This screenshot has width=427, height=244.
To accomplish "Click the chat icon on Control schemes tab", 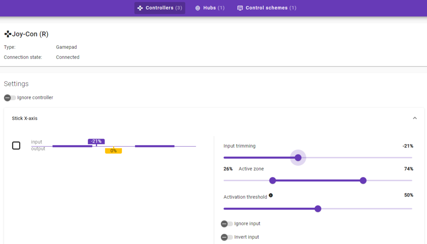I will coord(240,7).
